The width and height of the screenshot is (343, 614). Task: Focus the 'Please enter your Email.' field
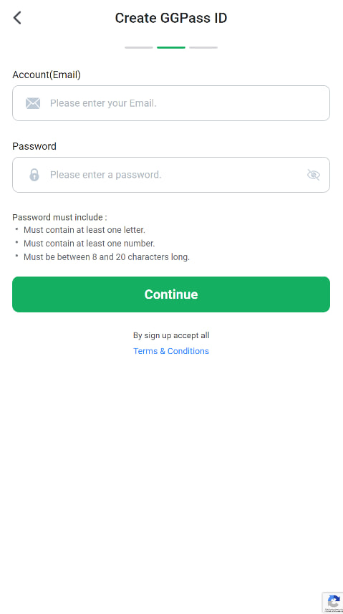pos(171,103)
